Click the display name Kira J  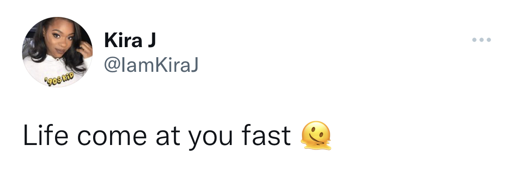[x=130, y=41]
